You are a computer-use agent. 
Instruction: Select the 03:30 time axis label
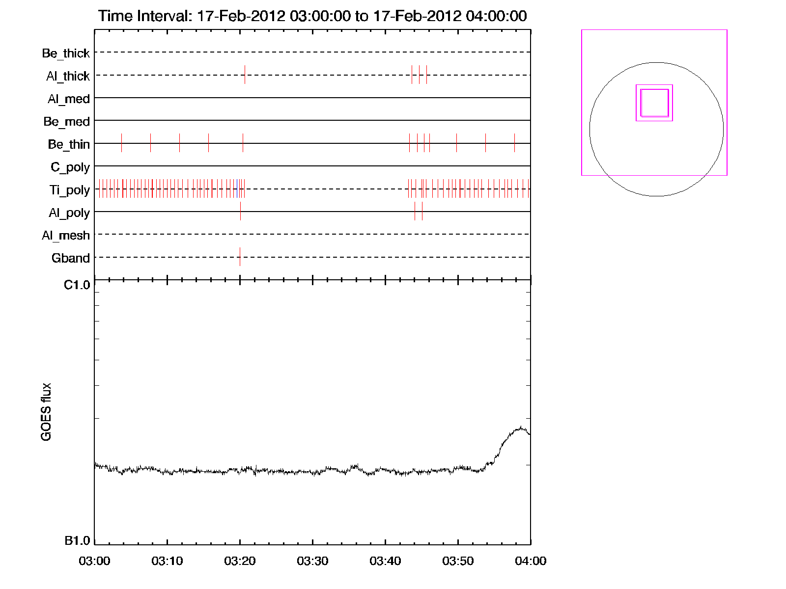(312, 561)
